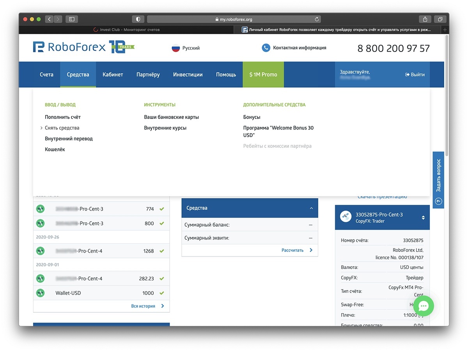The width and height of the screenshot is (468, 351).
Task: Click the Скачать презентацию link
Action: coord(382,197)
